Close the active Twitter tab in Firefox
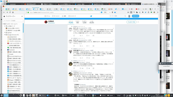The width and height of the screenshot is (173, 97). tap(37, 9)
